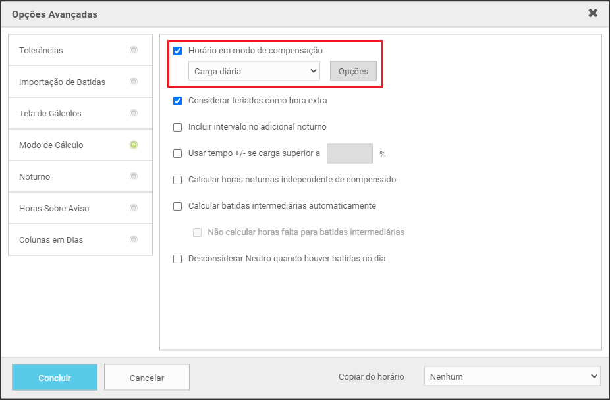Enable Incluir intervalo no adicional noturno
This screenshot has width=610, height=400.
(177, 127)
